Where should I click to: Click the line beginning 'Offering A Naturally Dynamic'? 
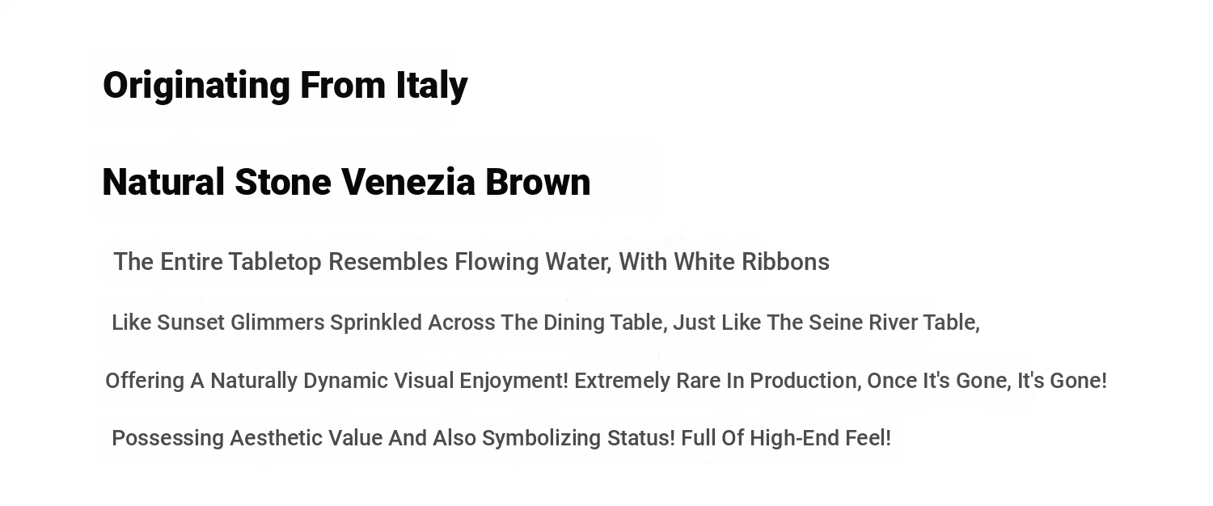coord(606,381)
